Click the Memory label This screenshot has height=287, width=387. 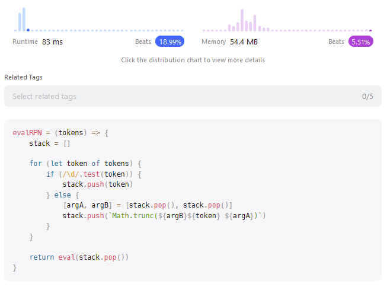tap(213, 42)
